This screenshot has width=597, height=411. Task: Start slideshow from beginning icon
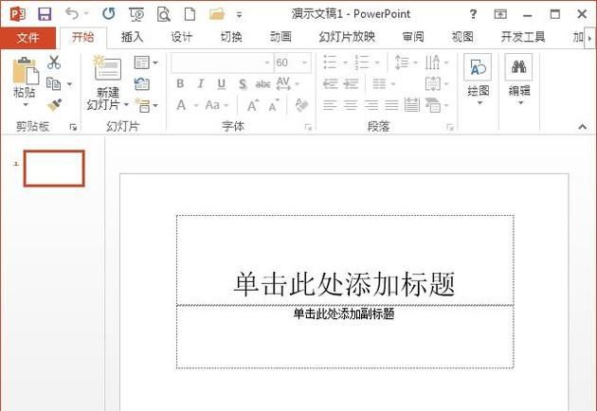coord(136,14)
